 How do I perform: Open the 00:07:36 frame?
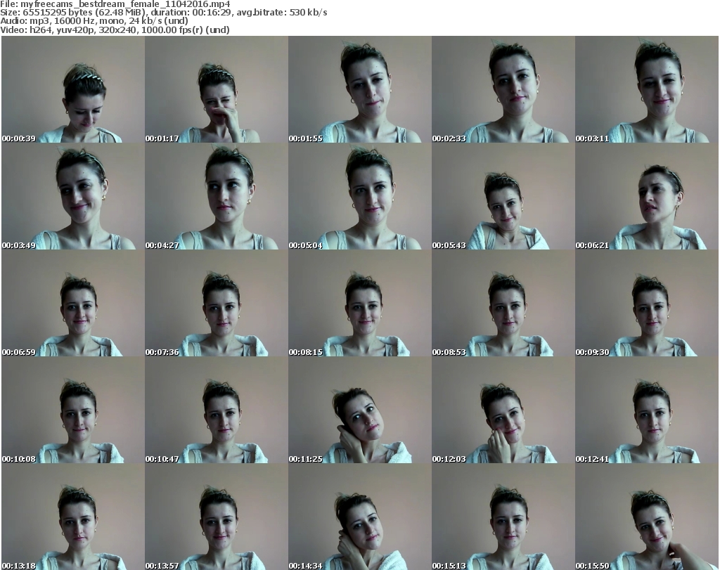pyautogui.click(x=217, y=304)
